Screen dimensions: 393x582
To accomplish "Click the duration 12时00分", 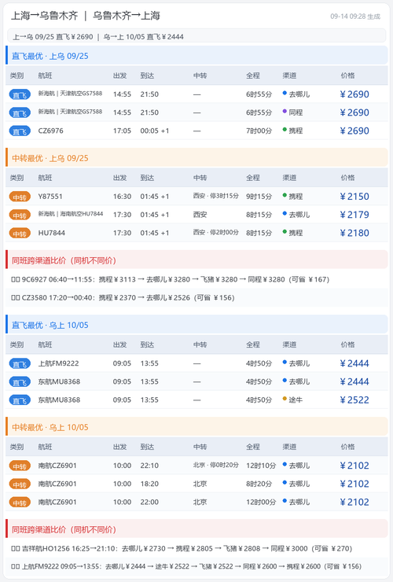I will click(261, 503).
